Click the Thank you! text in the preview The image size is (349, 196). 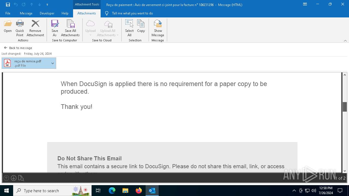point(77,107)
